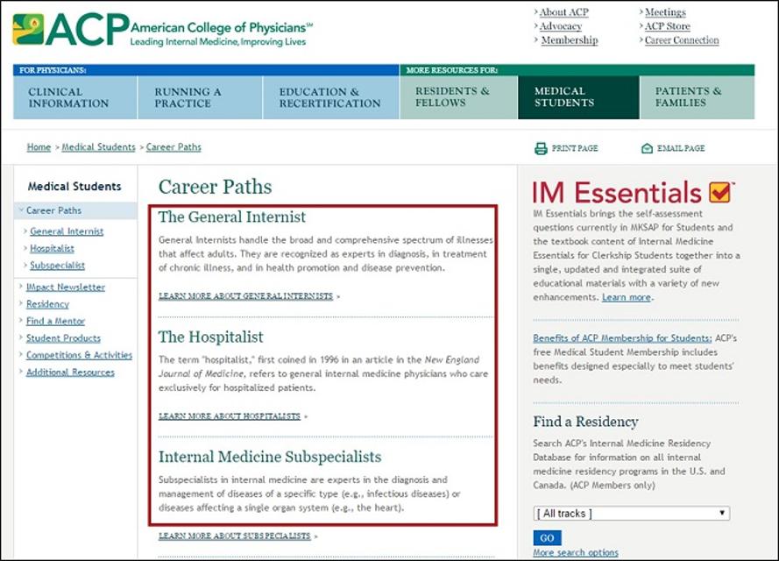Open Benefits of ACP Membership for Students
Image resolution: width=779 pixels, height=561 pixels.
(622, 337)
